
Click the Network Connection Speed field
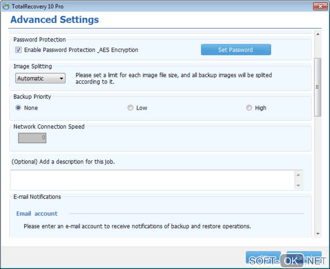click(x=32, y=138)
